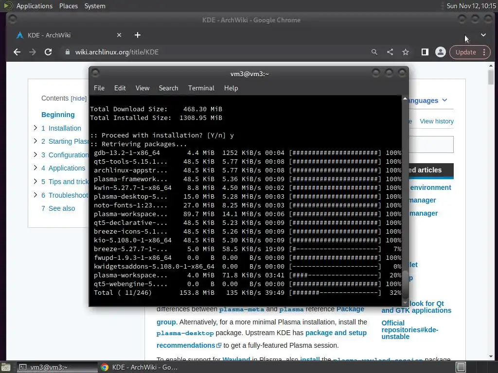Switch to KDE - ArchWiki Chrome taskbar entry
498x373 pixels.
[x=139, y=367]
